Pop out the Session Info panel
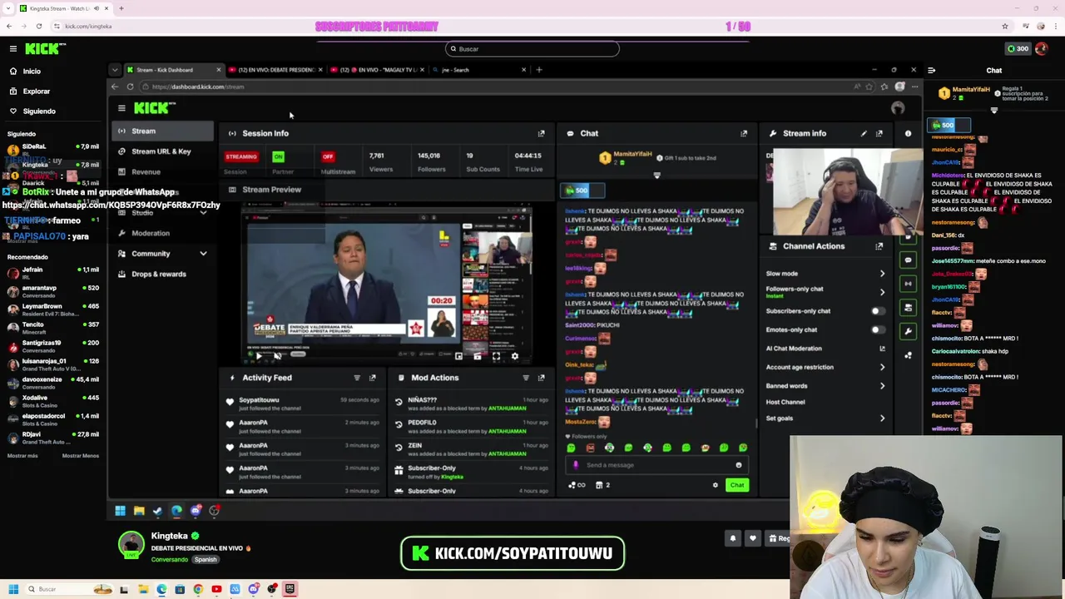The height and width of the screenshot is (599, 1065). pos(541,134)
